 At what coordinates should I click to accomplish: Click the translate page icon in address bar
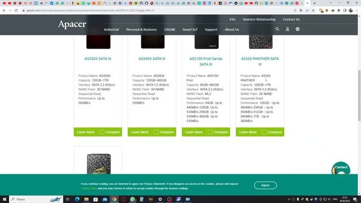301,10
